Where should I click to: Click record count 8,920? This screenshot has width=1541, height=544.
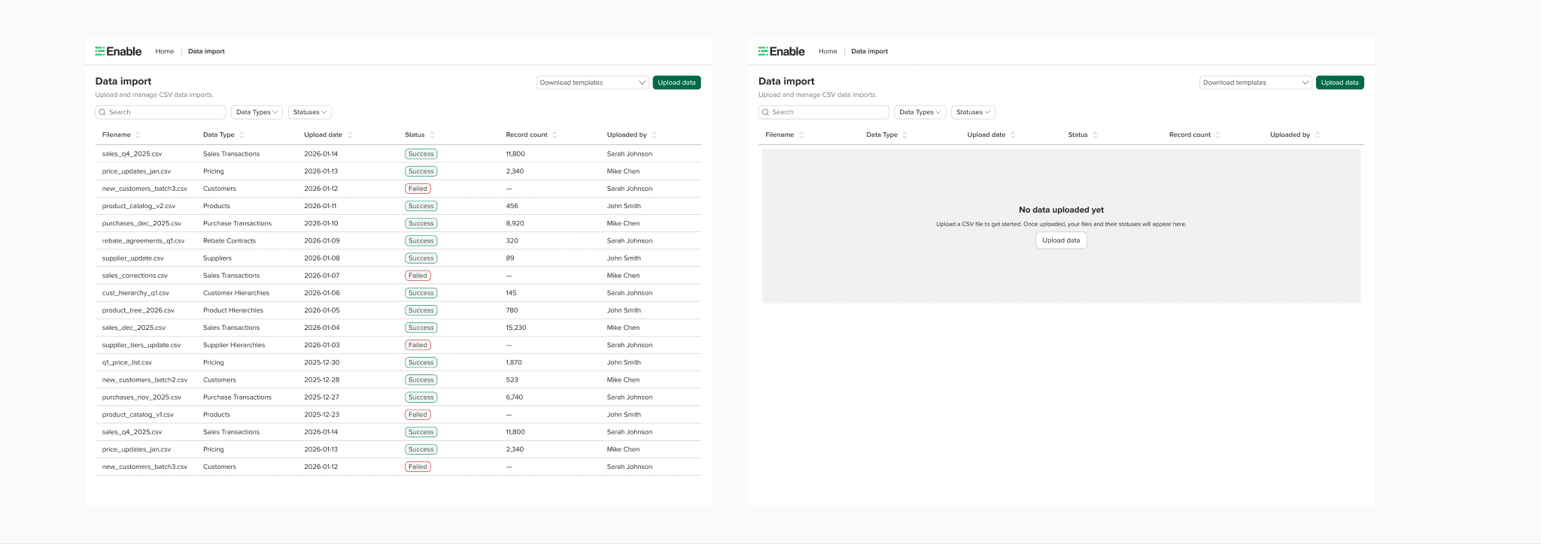tap(515, 223)
